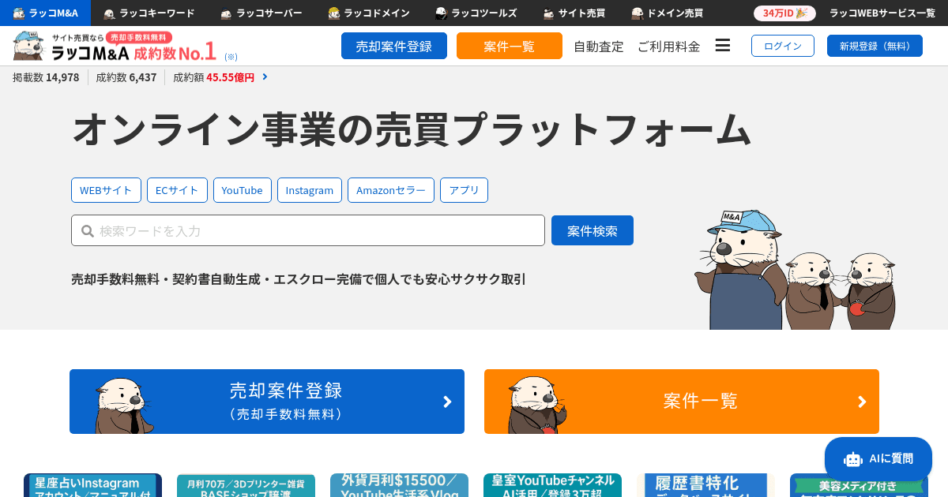This screenshot has width=948, height=497.
Task: Open the AIに質問 chat robot button
Action: pos(878,458)
